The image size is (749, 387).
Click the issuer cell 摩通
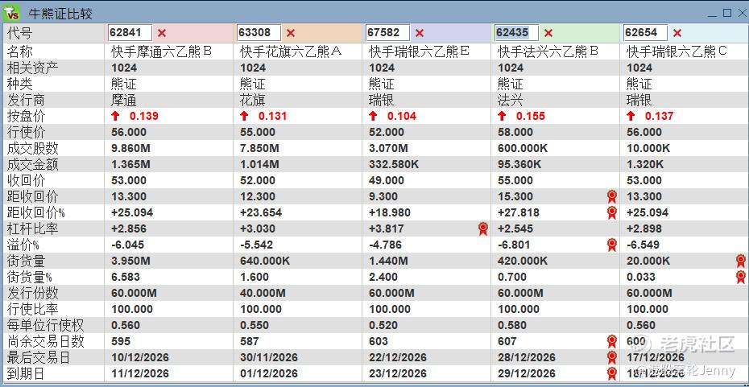pyautogui.click(x=124, y=100)
